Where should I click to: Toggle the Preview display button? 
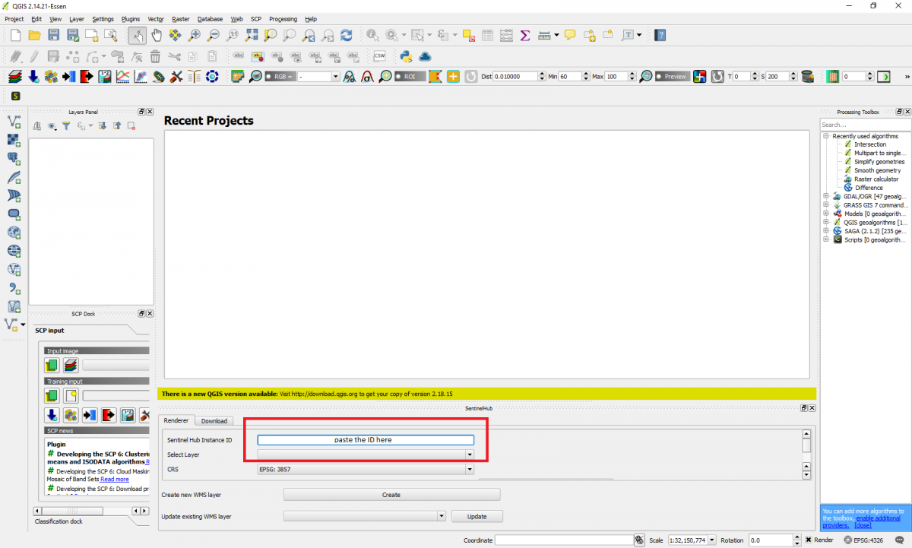672,77
